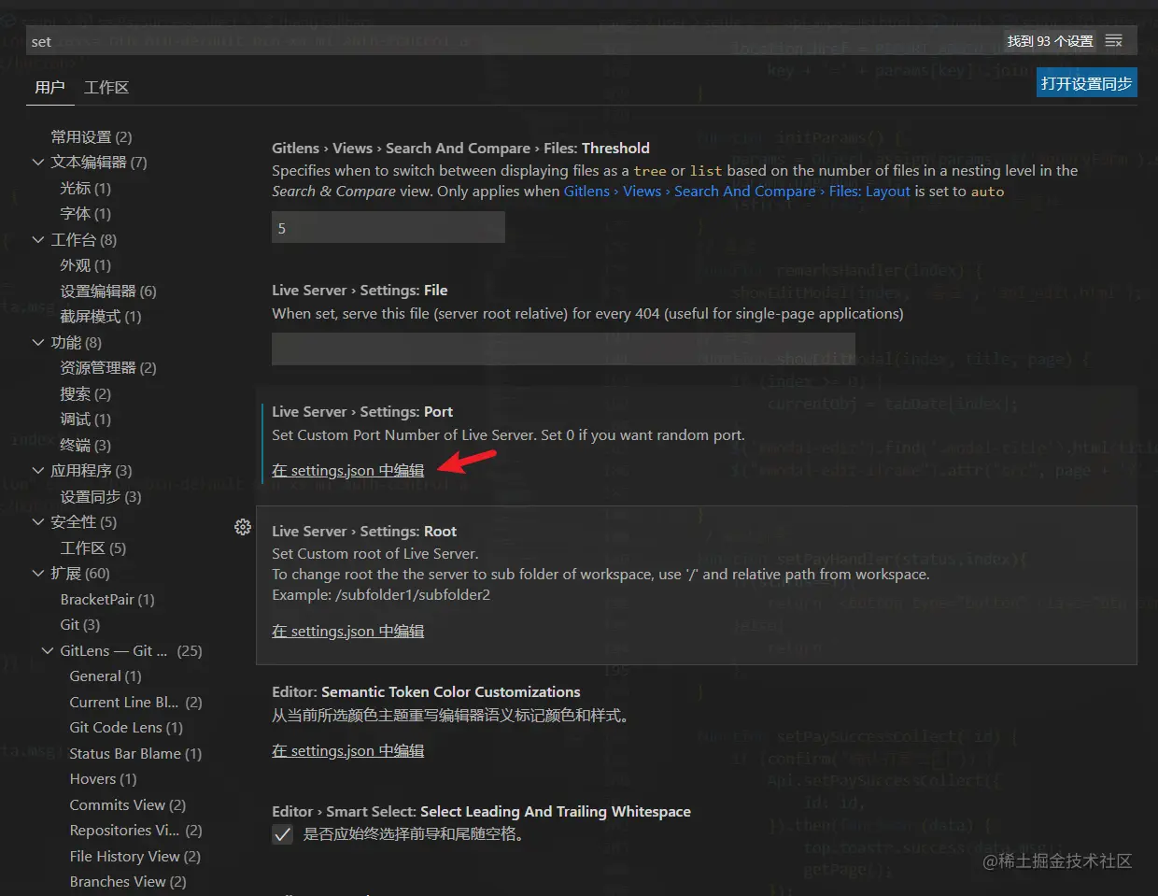Click the 打开设置同步 button
This screenshot has width=1158, height=896.
click(1087, 83)
